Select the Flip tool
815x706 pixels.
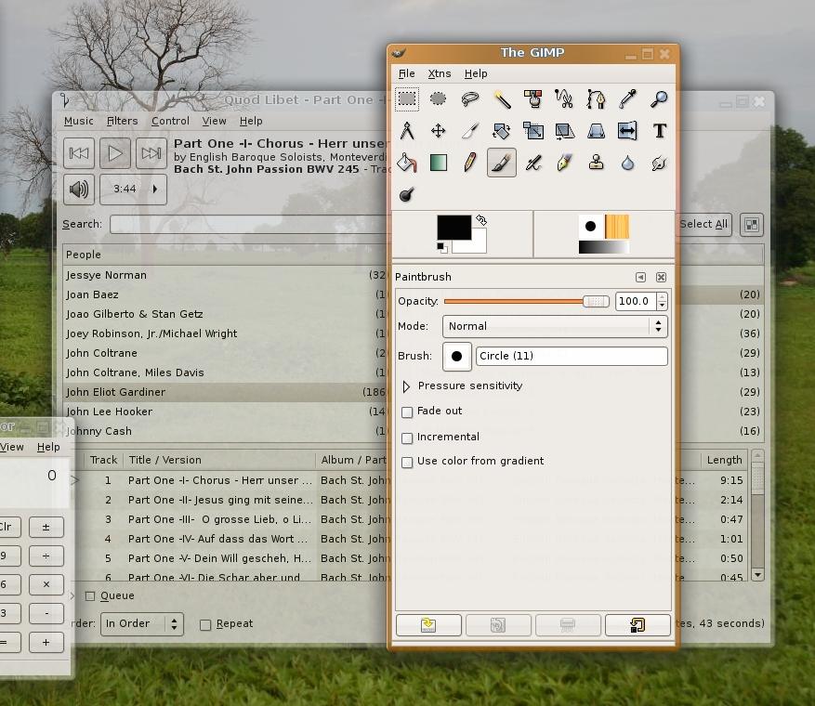coord(627,131)
